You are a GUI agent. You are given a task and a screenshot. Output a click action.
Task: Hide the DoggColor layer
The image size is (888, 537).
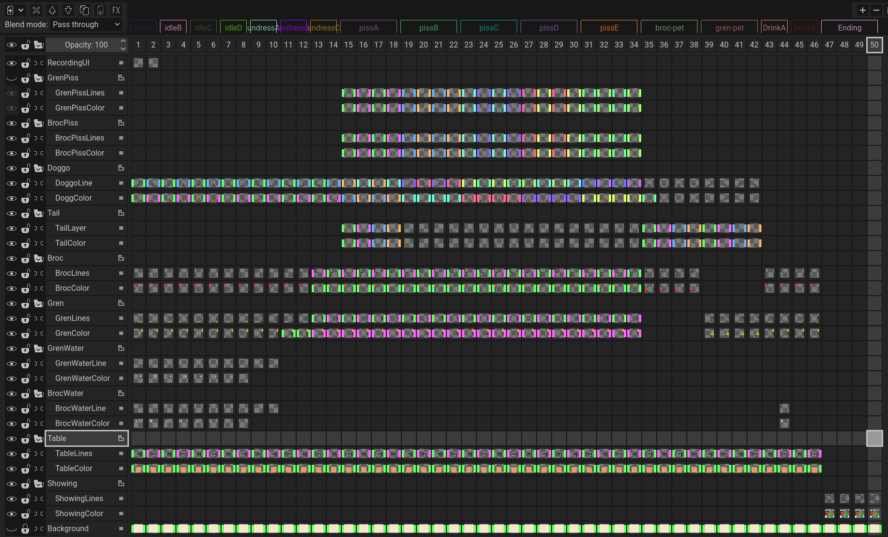coord(11,198)
